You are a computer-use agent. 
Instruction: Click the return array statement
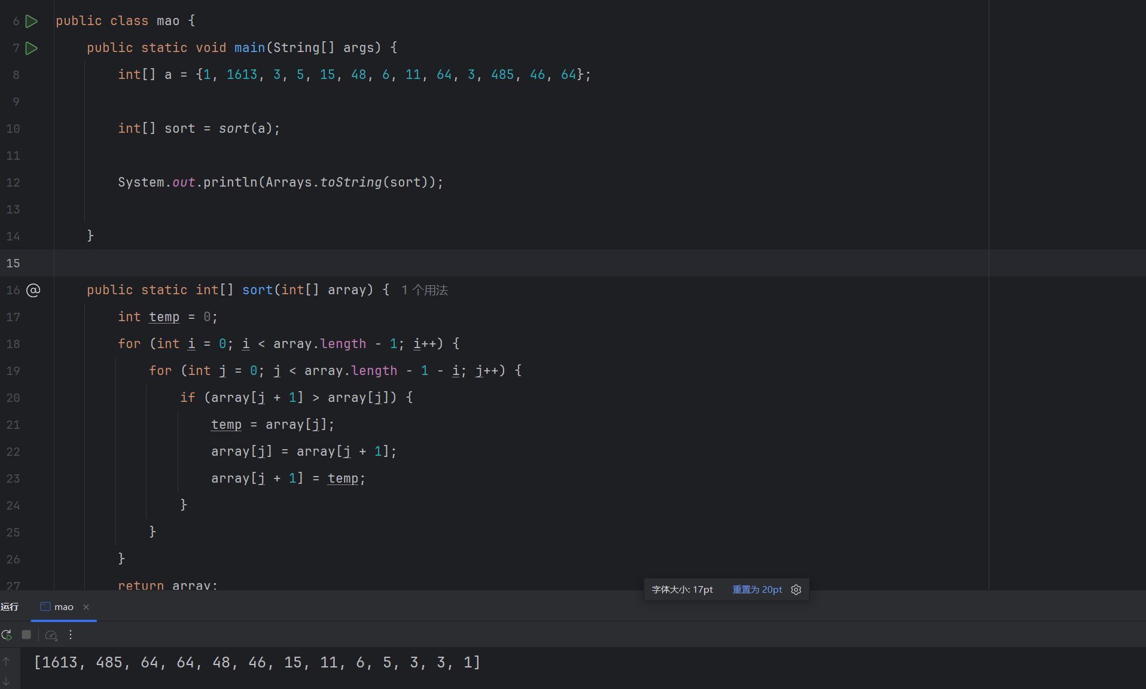168,585
